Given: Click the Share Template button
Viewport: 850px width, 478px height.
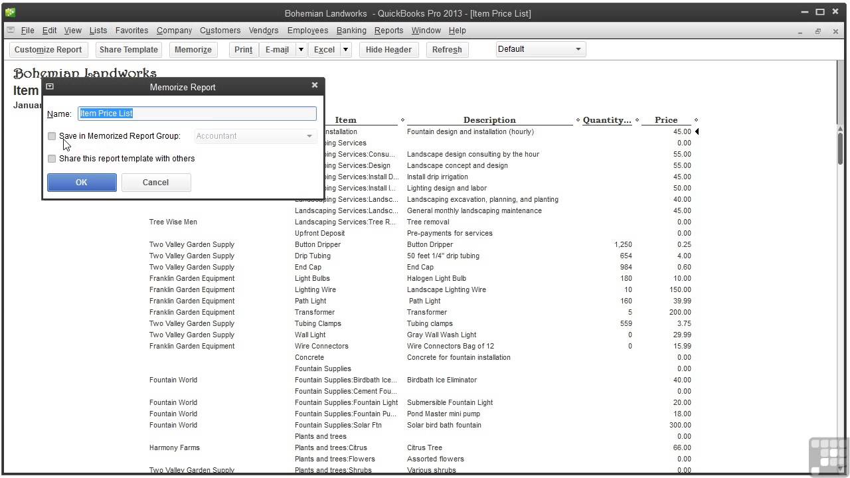Looking at the screenshot, I should 129,50.
